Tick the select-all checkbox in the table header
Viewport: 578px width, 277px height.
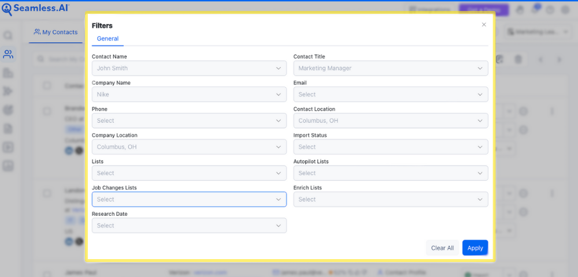47,85
